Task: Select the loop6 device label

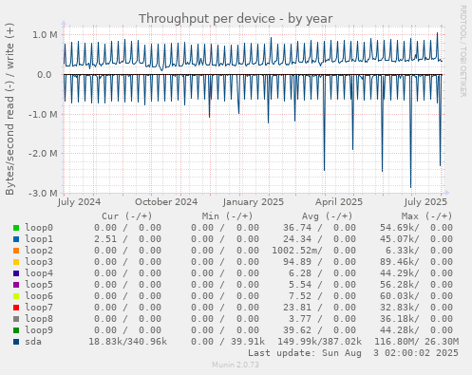Action: tap(39, 296)
